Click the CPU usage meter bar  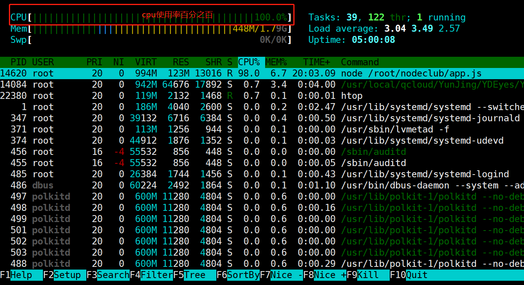[x=151, y=17]
